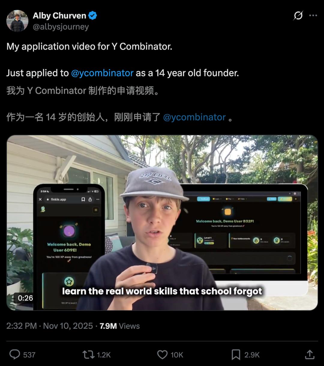Click the Alby Churven display name

pyautogui.click(x=59, y=16)
